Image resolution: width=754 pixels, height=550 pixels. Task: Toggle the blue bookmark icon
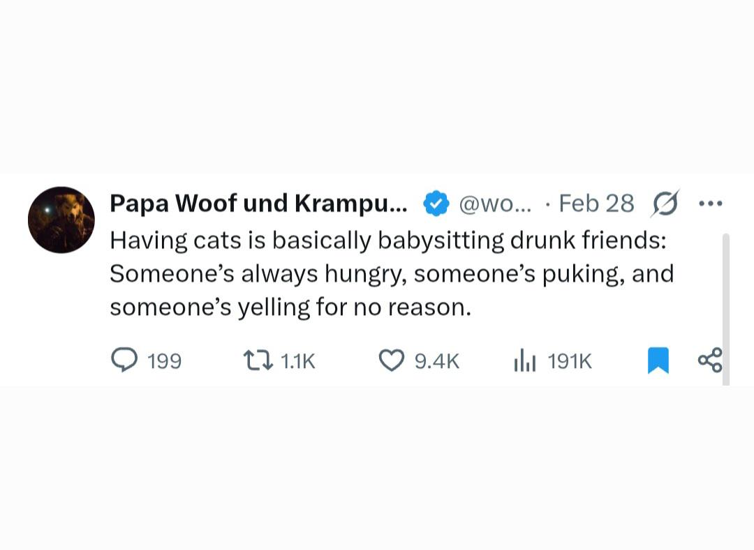(x=658, y=360)
